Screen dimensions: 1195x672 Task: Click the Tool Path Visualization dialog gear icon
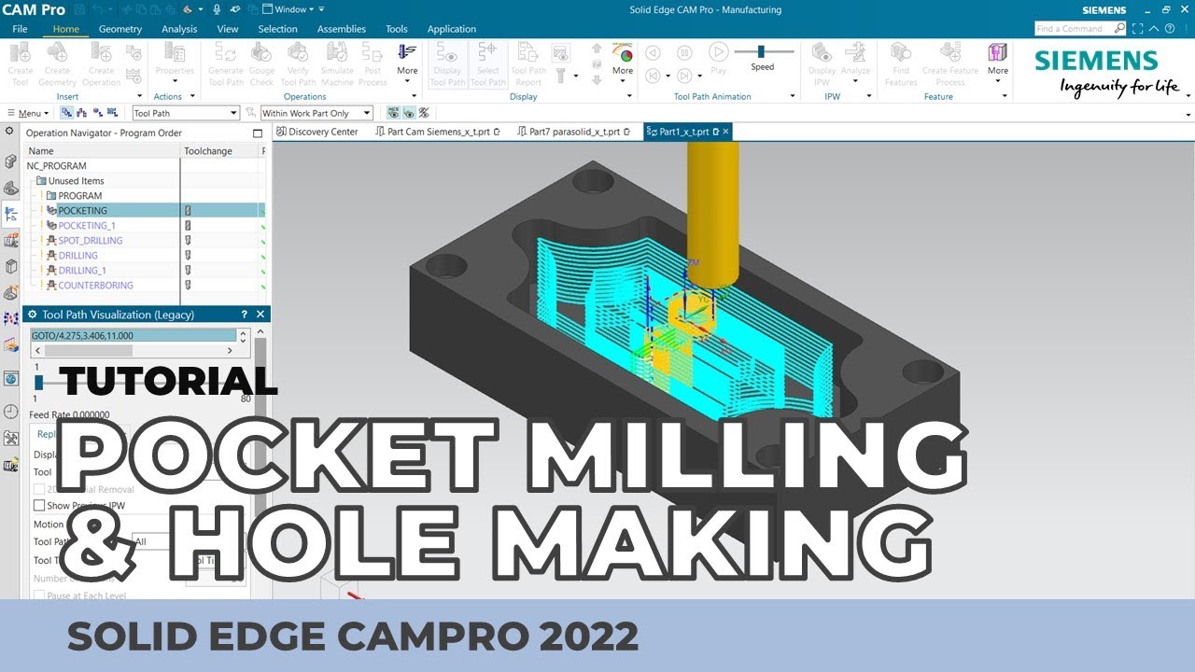click(x=32, y=315)
